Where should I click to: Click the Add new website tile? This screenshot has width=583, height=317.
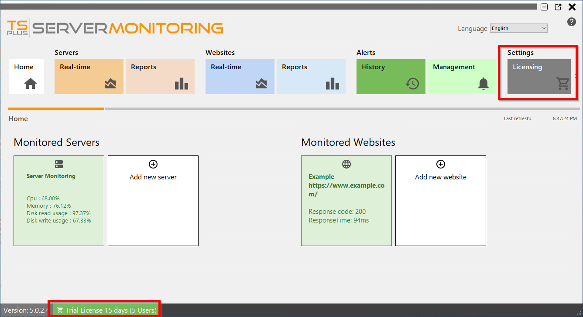440,200
